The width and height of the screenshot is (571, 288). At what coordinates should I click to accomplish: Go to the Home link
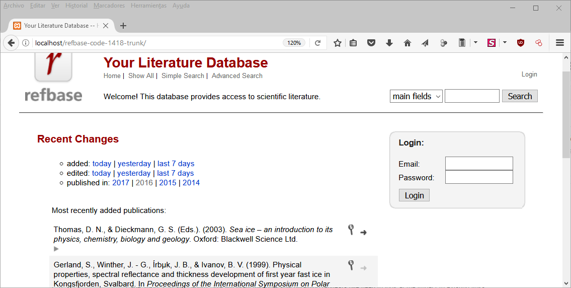click(112, 76)
